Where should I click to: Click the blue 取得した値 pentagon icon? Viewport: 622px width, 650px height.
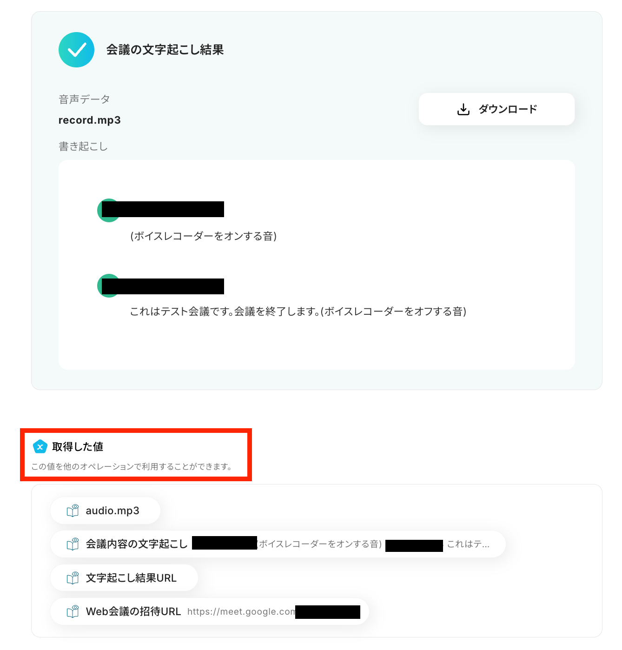[x=40, y=447]
